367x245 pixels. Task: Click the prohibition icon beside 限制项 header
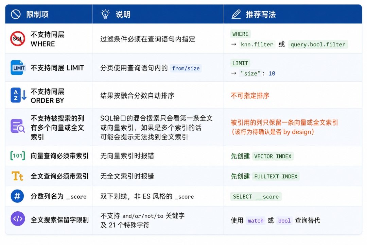pyautogui.click(x=16, y=14)
